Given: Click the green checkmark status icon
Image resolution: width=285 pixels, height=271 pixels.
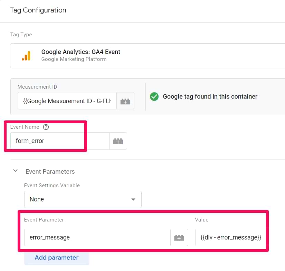Looking at the screenshot, I should click(154, 97).
